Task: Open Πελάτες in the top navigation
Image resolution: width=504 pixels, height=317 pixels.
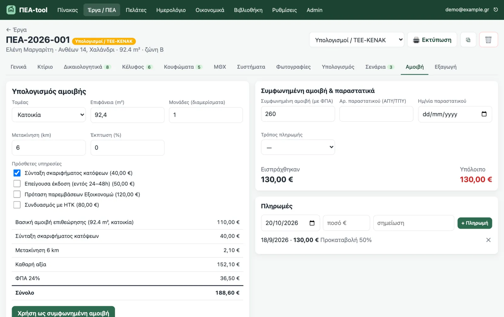Action: (x=136, y=10)
